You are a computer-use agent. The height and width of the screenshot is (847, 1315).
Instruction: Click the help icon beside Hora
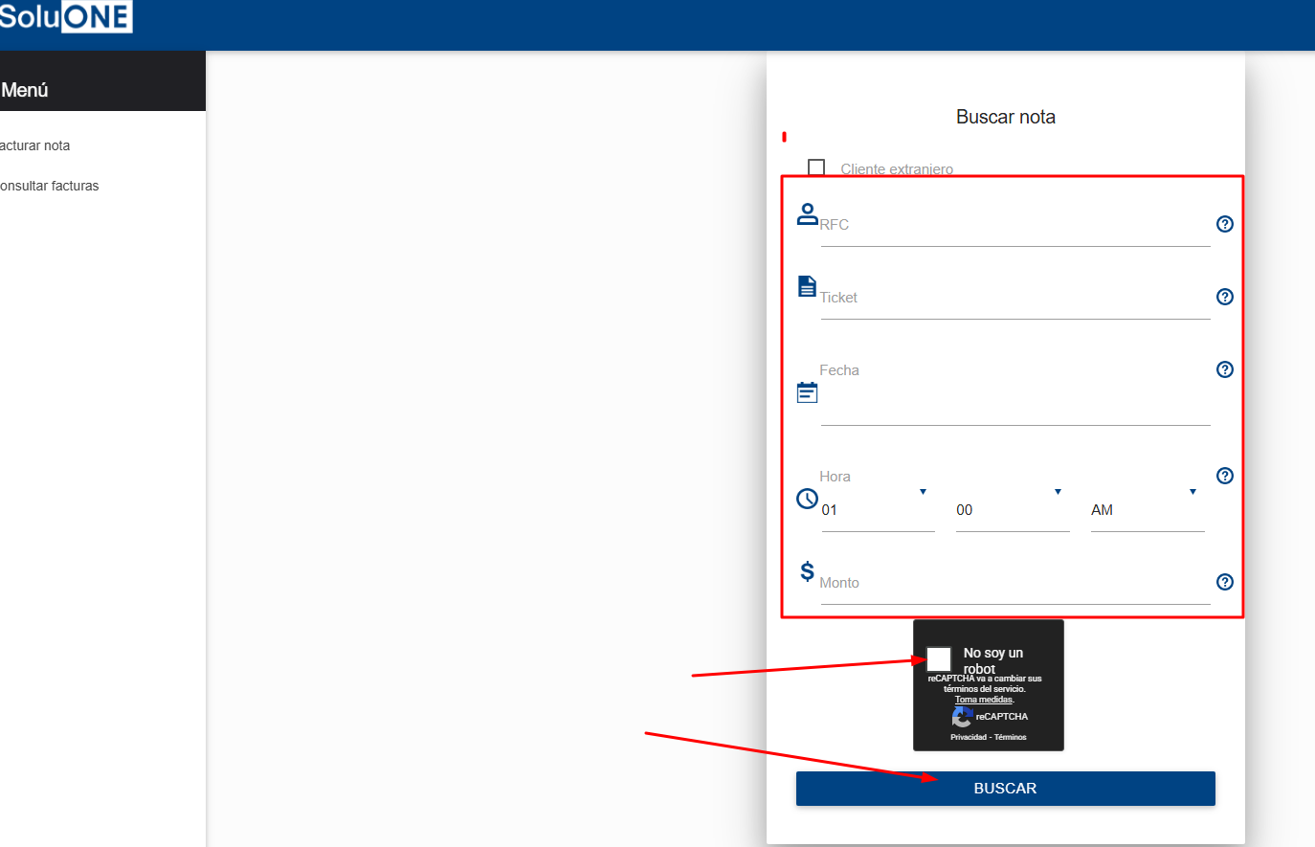pyautogui.click(x=1224, y=476)
